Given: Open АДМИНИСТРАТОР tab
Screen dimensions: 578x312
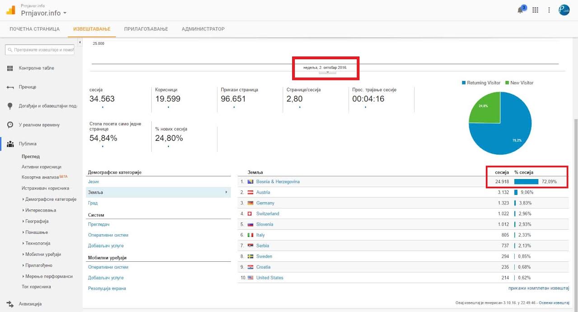Looking at the screenshot, I should click(203, 29).
